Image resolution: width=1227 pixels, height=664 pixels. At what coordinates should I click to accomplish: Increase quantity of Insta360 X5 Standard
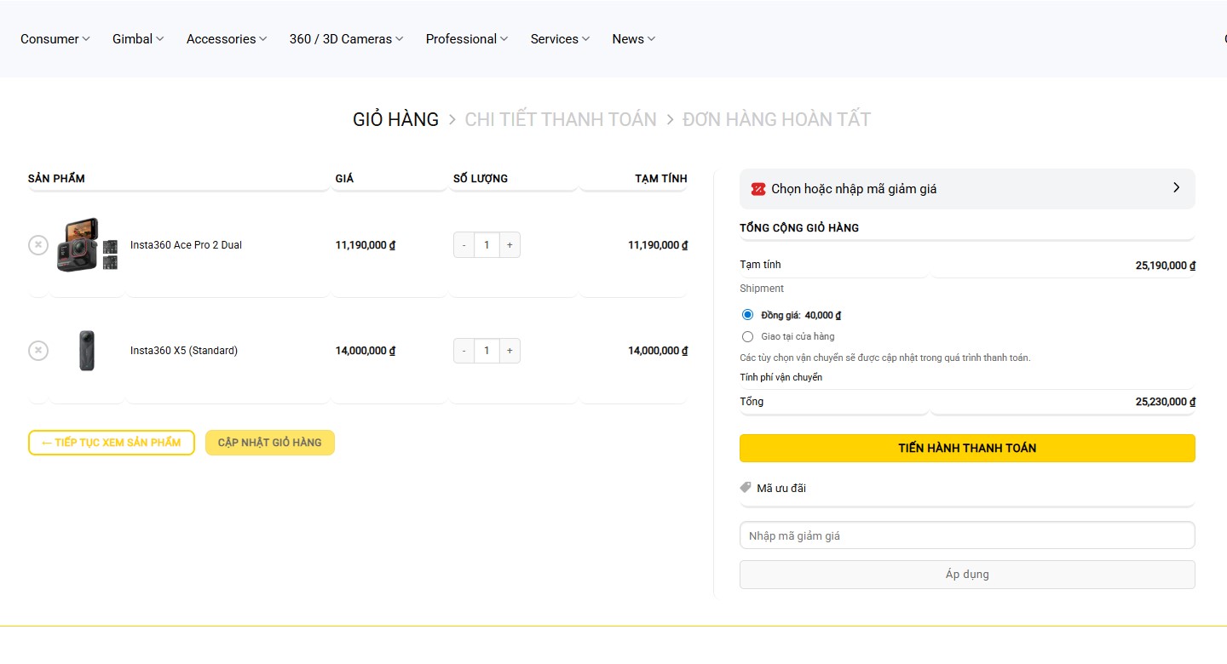click(x=510, y=351)
